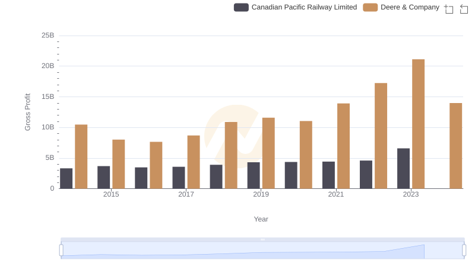Click the Gross Profit axis title
This screenshot has height=273, width=475.
coord(27,112)
